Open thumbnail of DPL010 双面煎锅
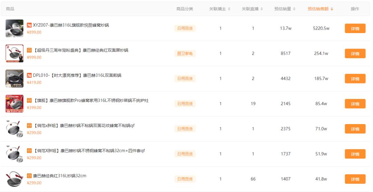Viewport: 373px width, 192px height. 15,79
